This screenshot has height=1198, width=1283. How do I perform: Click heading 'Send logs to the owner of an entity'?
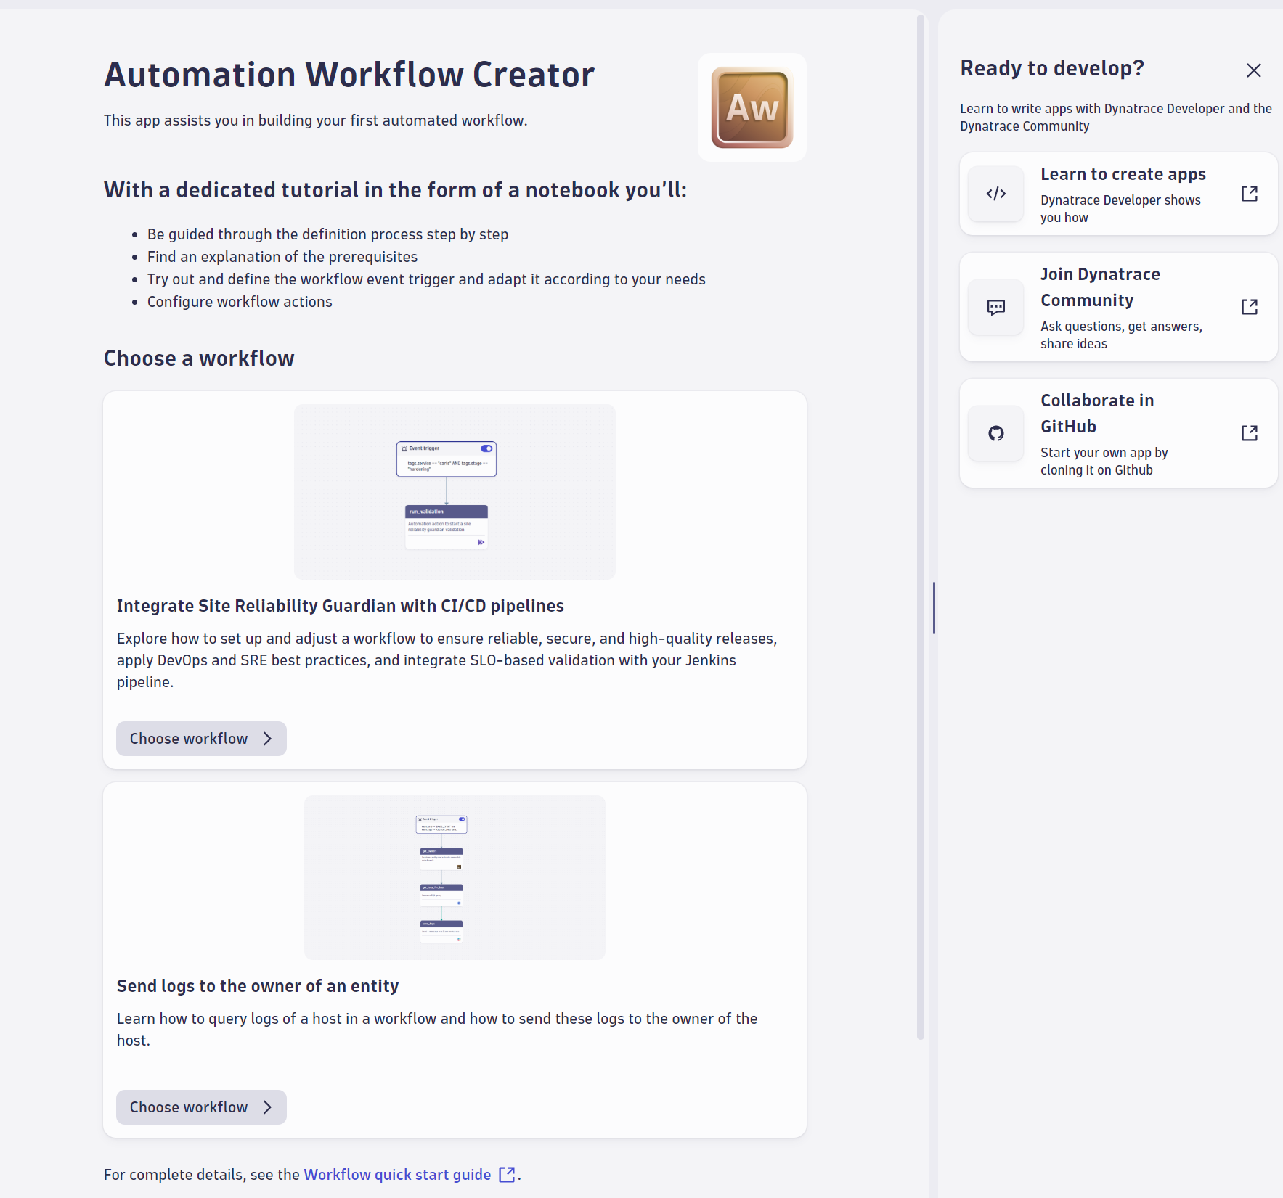258,986
